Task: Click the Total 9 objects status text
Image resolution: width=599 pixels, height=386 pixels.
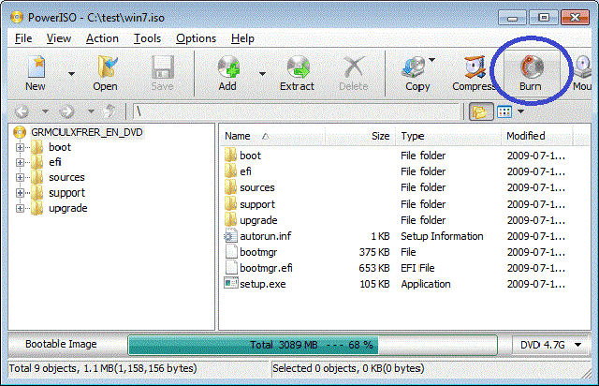Action: point(103,368)
